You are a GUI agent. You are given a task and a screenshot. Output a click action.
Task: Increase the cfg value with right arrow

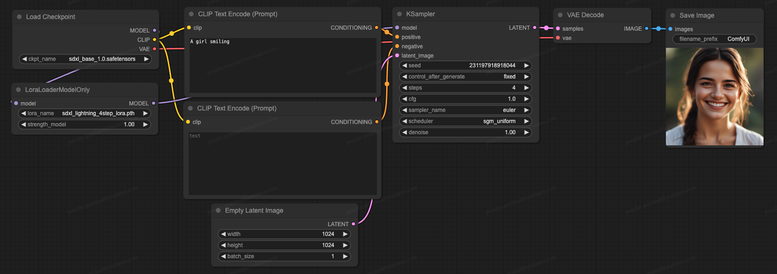527,99
